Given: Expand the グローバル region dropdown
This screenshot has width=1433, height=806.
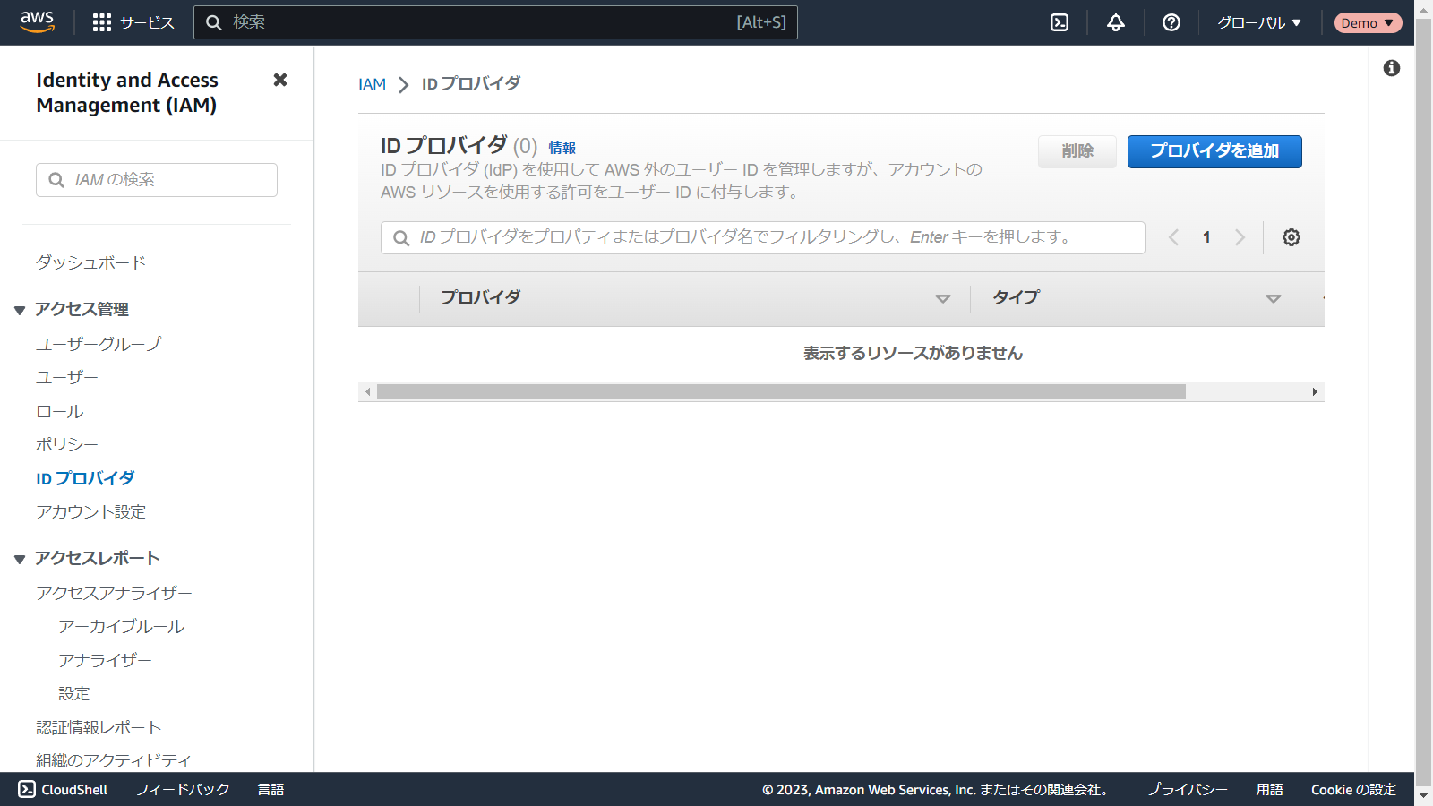Looking at the screenshot, I should pyautogui.click(x=1258, y=22).
